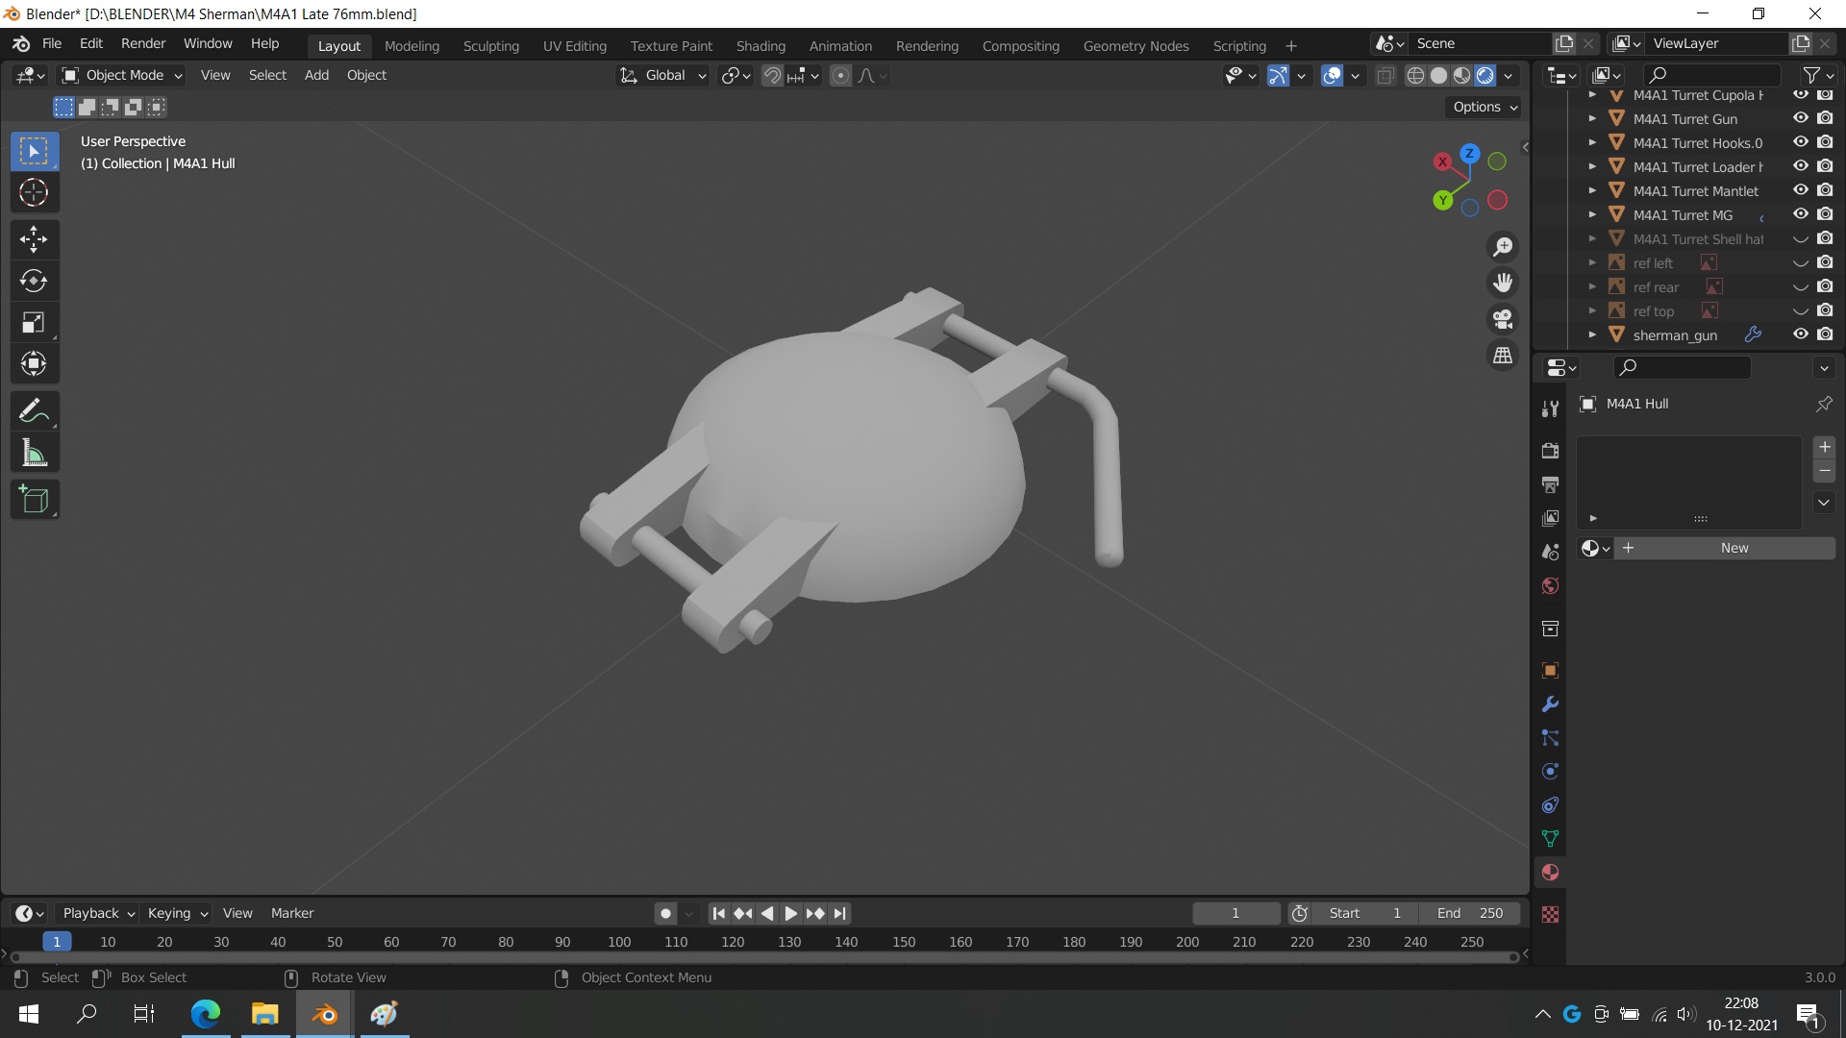Open the Modifier properties wrench tab

[x=1550, y=704]
